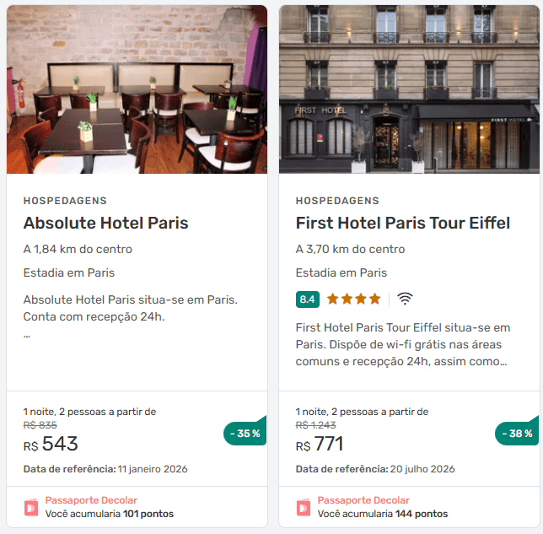Click the Passaporte Decolar icon under Absolute Hotel

click(31, 507)
